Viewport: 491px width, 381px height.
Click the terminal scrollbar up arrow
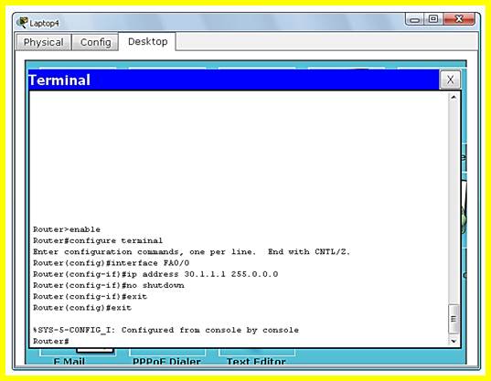[x=454, y=97]
